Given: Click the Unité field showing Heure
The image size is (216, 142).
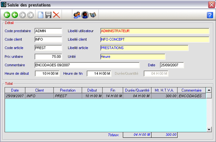Looking at the screenshot, I should [x=133, y=56].
